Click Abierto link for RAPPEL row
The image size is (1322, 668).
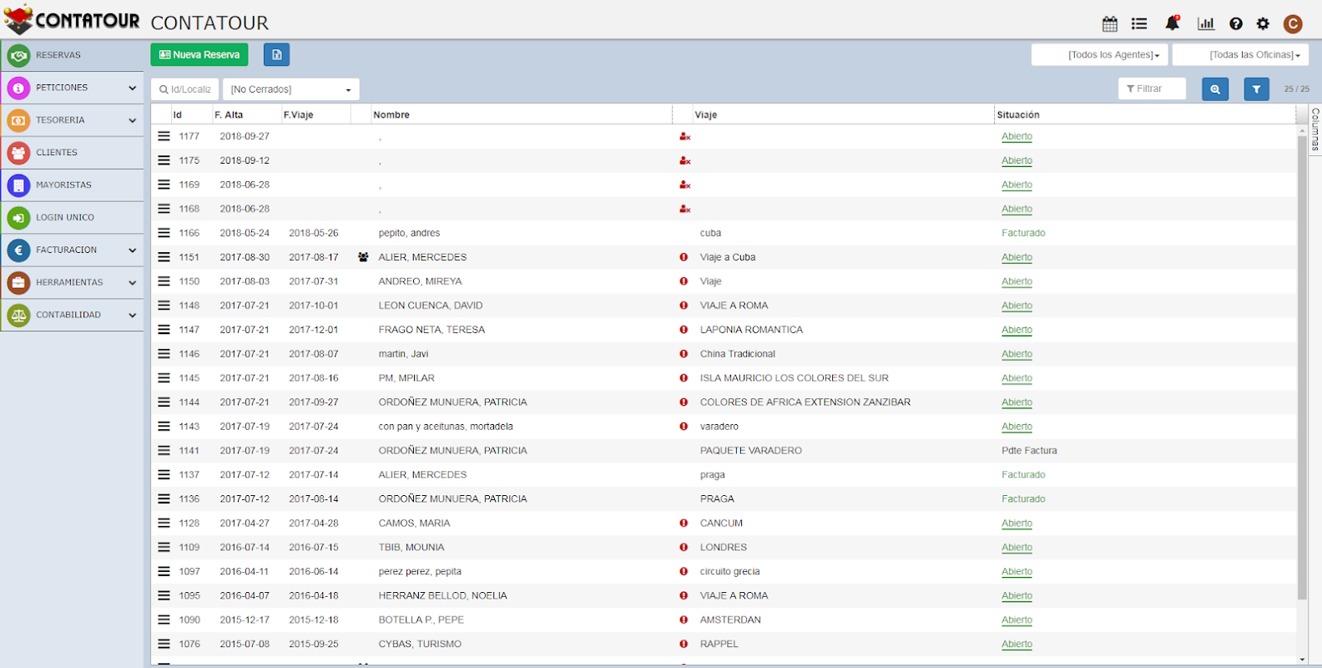coord(1017,645)
